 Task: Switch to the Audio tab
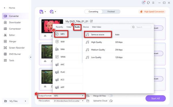(x=77, y=27)
